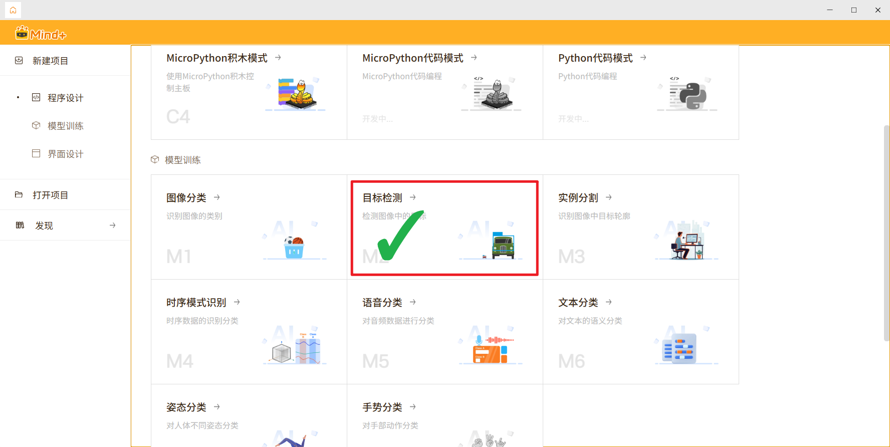Select 模型训练 in the sidebar
Image resolution: width=890 pixels, height=447 pixels.
point(65,126)
